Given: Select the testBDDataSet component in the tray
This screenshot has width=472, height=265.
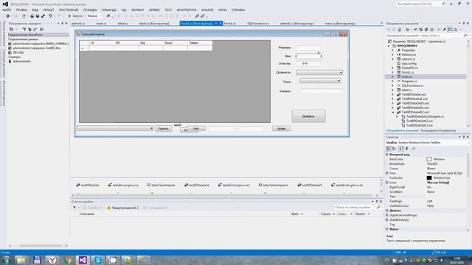Looking at the screenshot, I should [88, 185].
